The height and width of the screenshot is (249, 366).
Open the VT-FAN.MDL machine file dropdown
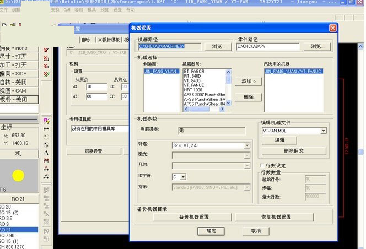click(x=324, y=131)
